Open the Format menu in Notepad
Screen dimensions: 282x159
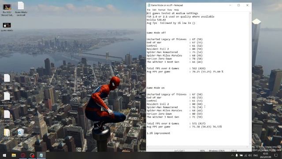162,10
